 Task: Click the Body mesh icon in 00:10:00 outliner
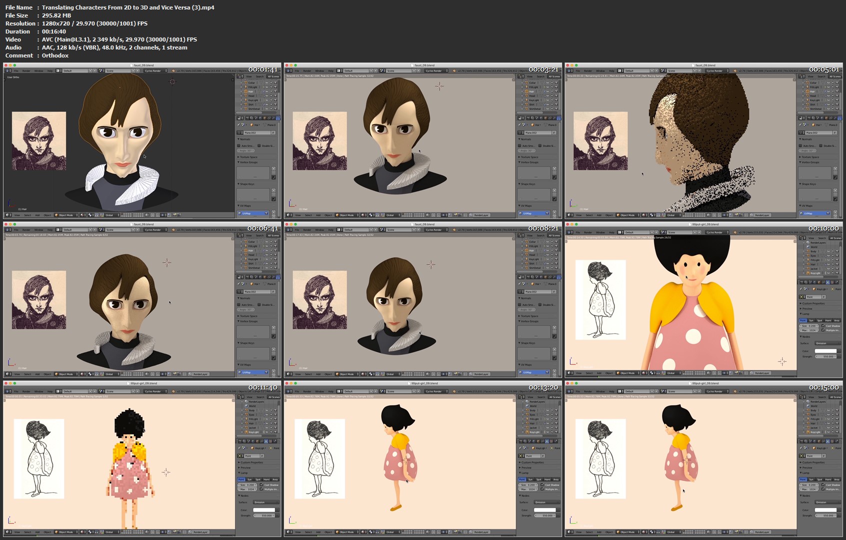(808, 251)
